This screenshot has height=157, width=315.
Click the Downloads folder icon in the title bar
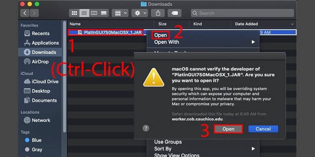coord(143,4)
